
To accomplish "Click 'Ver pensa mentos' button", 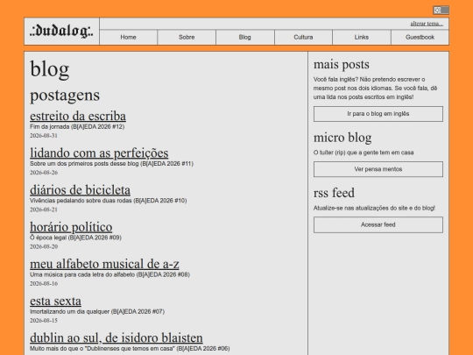I will point(378,169).
